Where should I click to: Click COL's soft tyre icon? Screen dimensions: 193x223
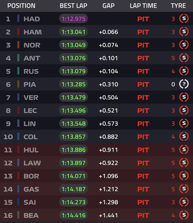184,136
